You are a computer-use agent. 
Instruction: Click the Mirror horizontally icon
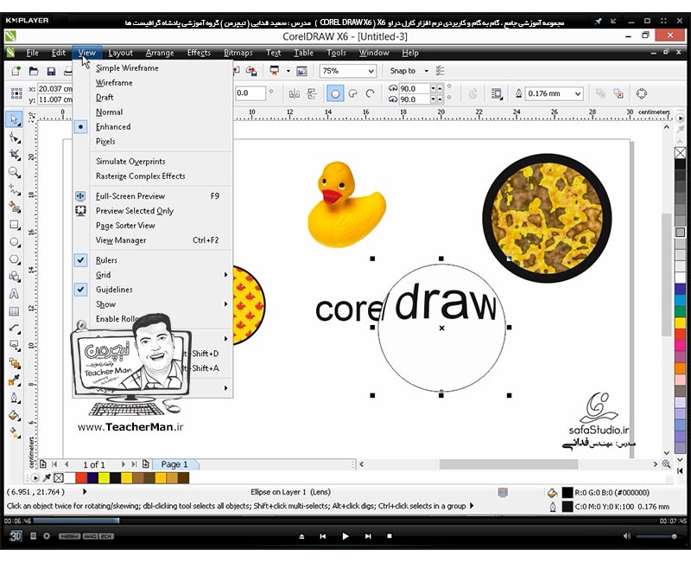pyautogui.click(x=294, y=93)
